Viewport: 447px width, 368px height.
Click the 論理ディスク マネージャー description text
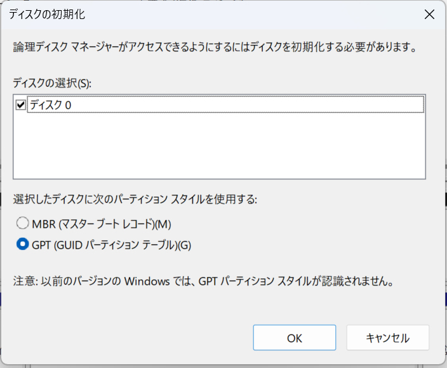pos(215,47)
